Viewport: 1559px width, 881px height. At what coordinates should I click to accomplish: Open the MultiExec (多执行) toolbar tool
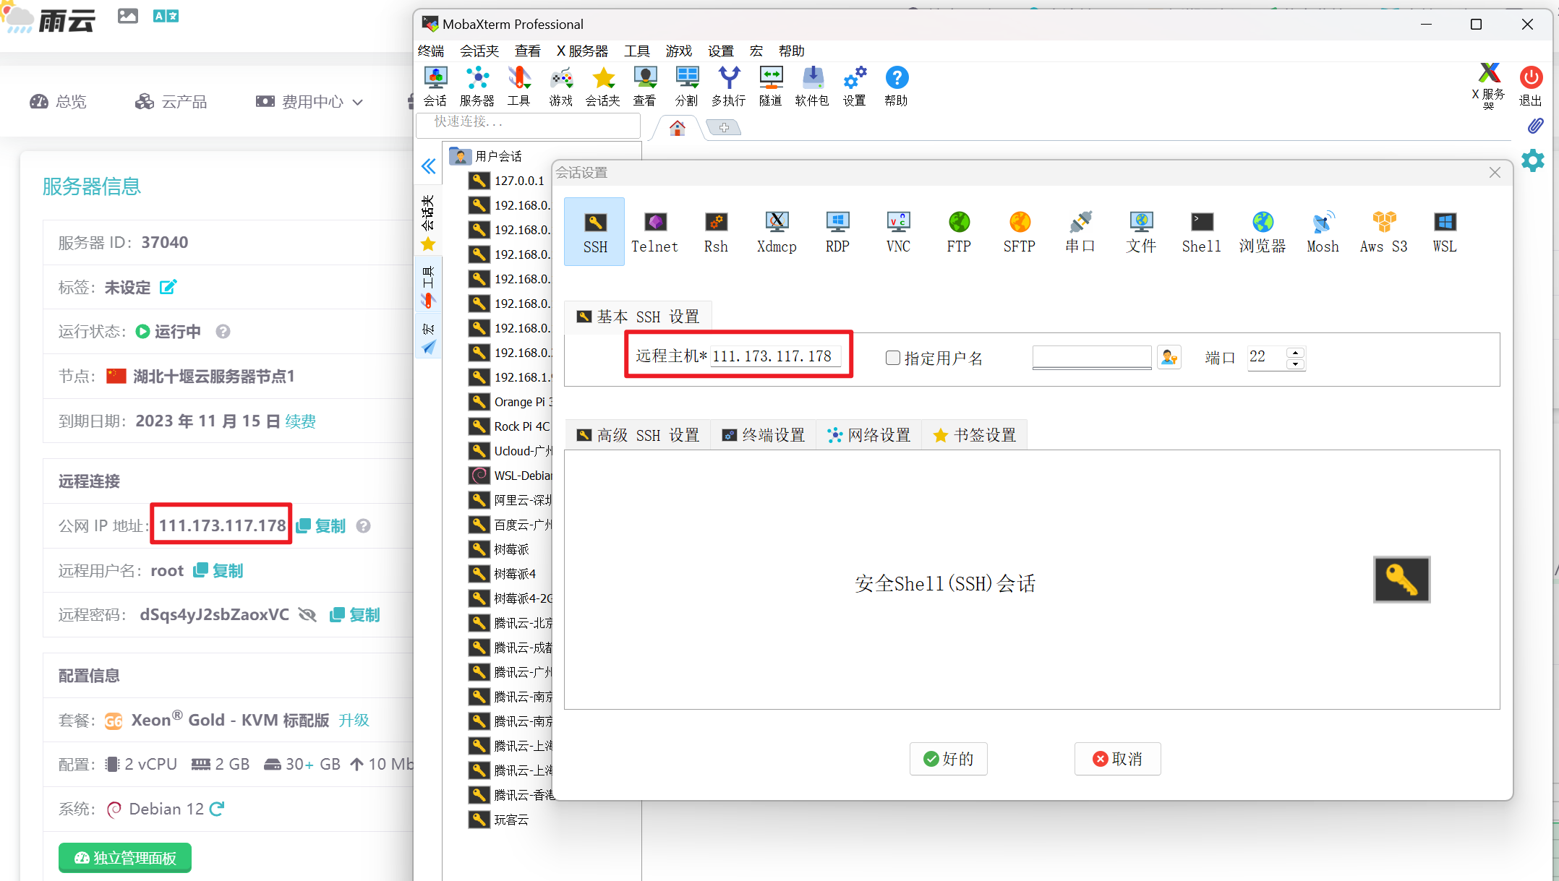point(728,86)
